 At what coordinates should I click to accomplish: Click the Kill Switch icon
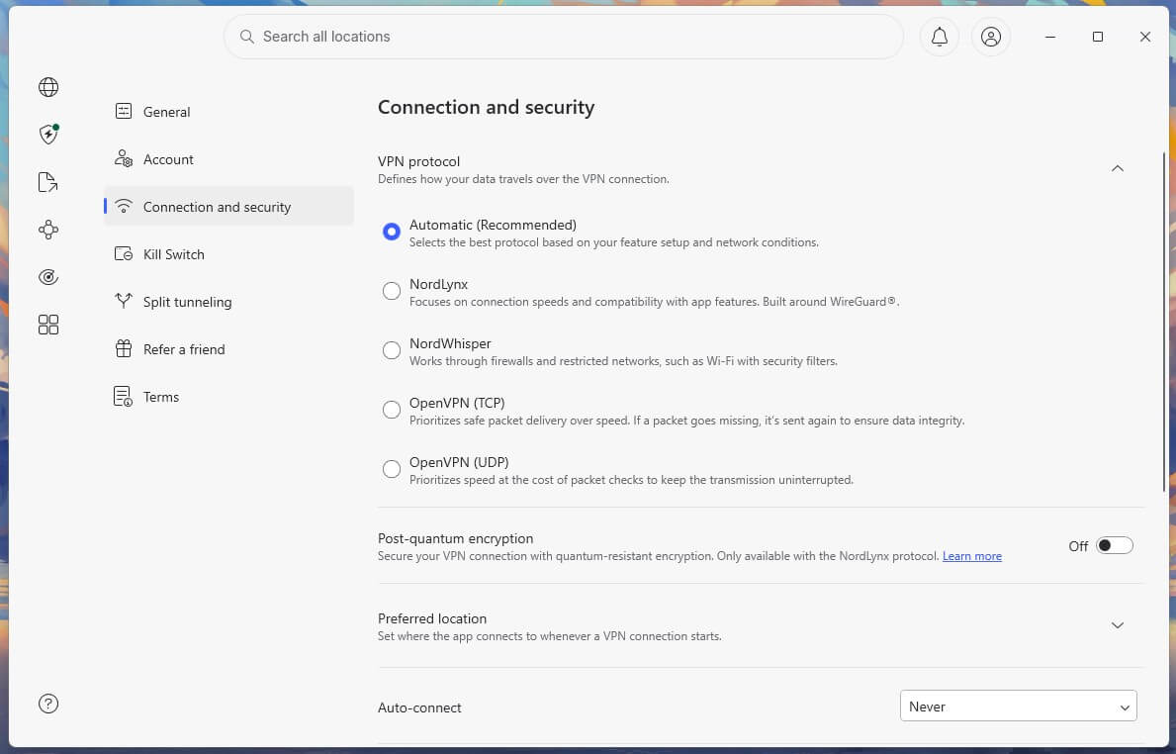tap(124, 254)
